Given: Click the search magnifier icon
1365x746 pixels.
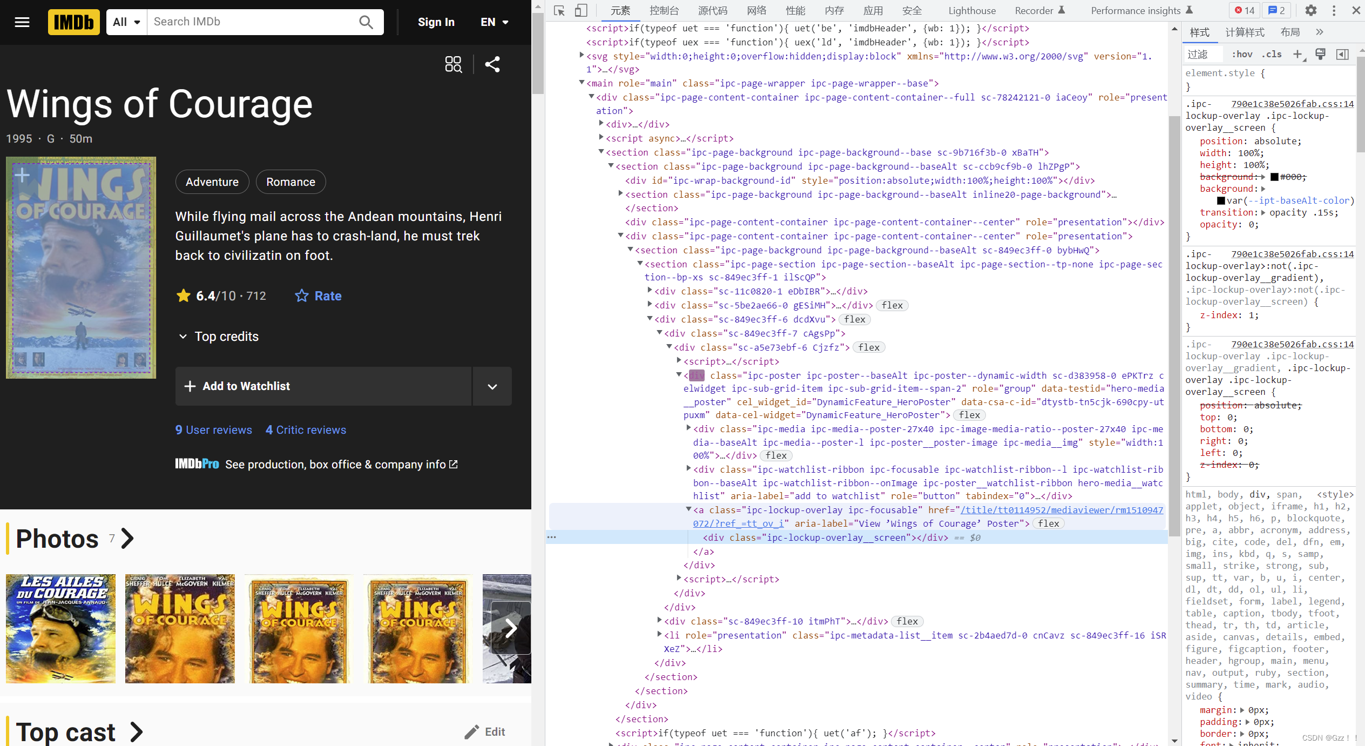Looking at the screenshot, I should coord(366,22).
